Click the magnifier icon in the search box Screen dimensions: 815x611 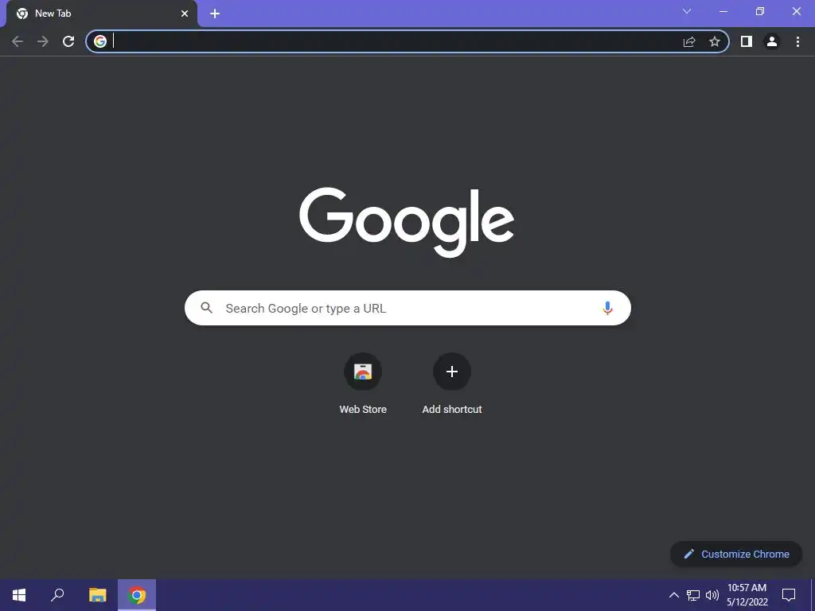pyautogui.click(x=206, y=308)
